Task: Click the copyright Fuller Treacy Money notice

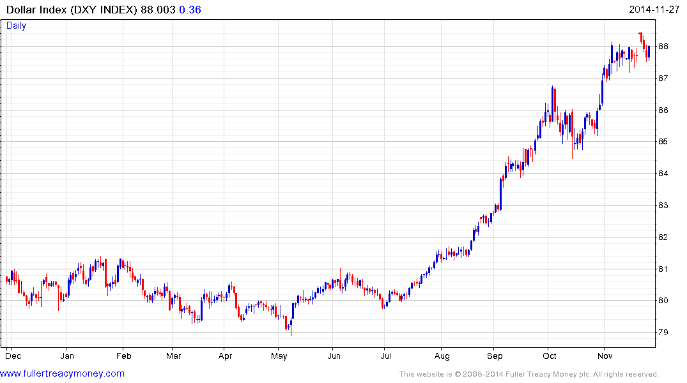Action: pos(529,374)
